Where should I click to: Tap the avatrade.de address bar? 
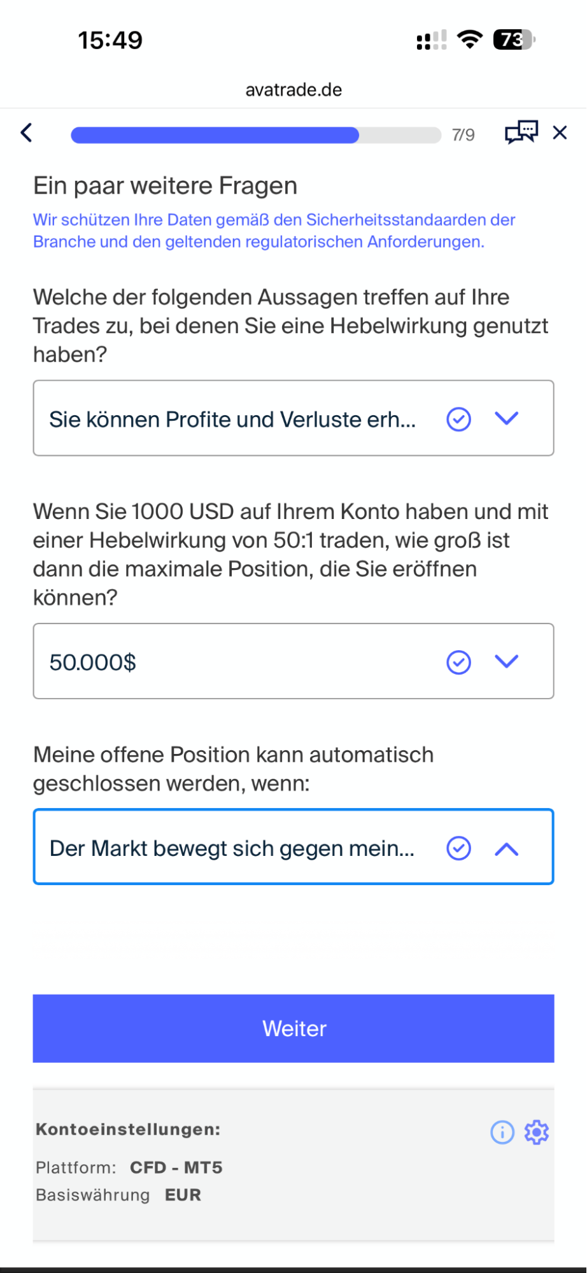coord(293,90)
